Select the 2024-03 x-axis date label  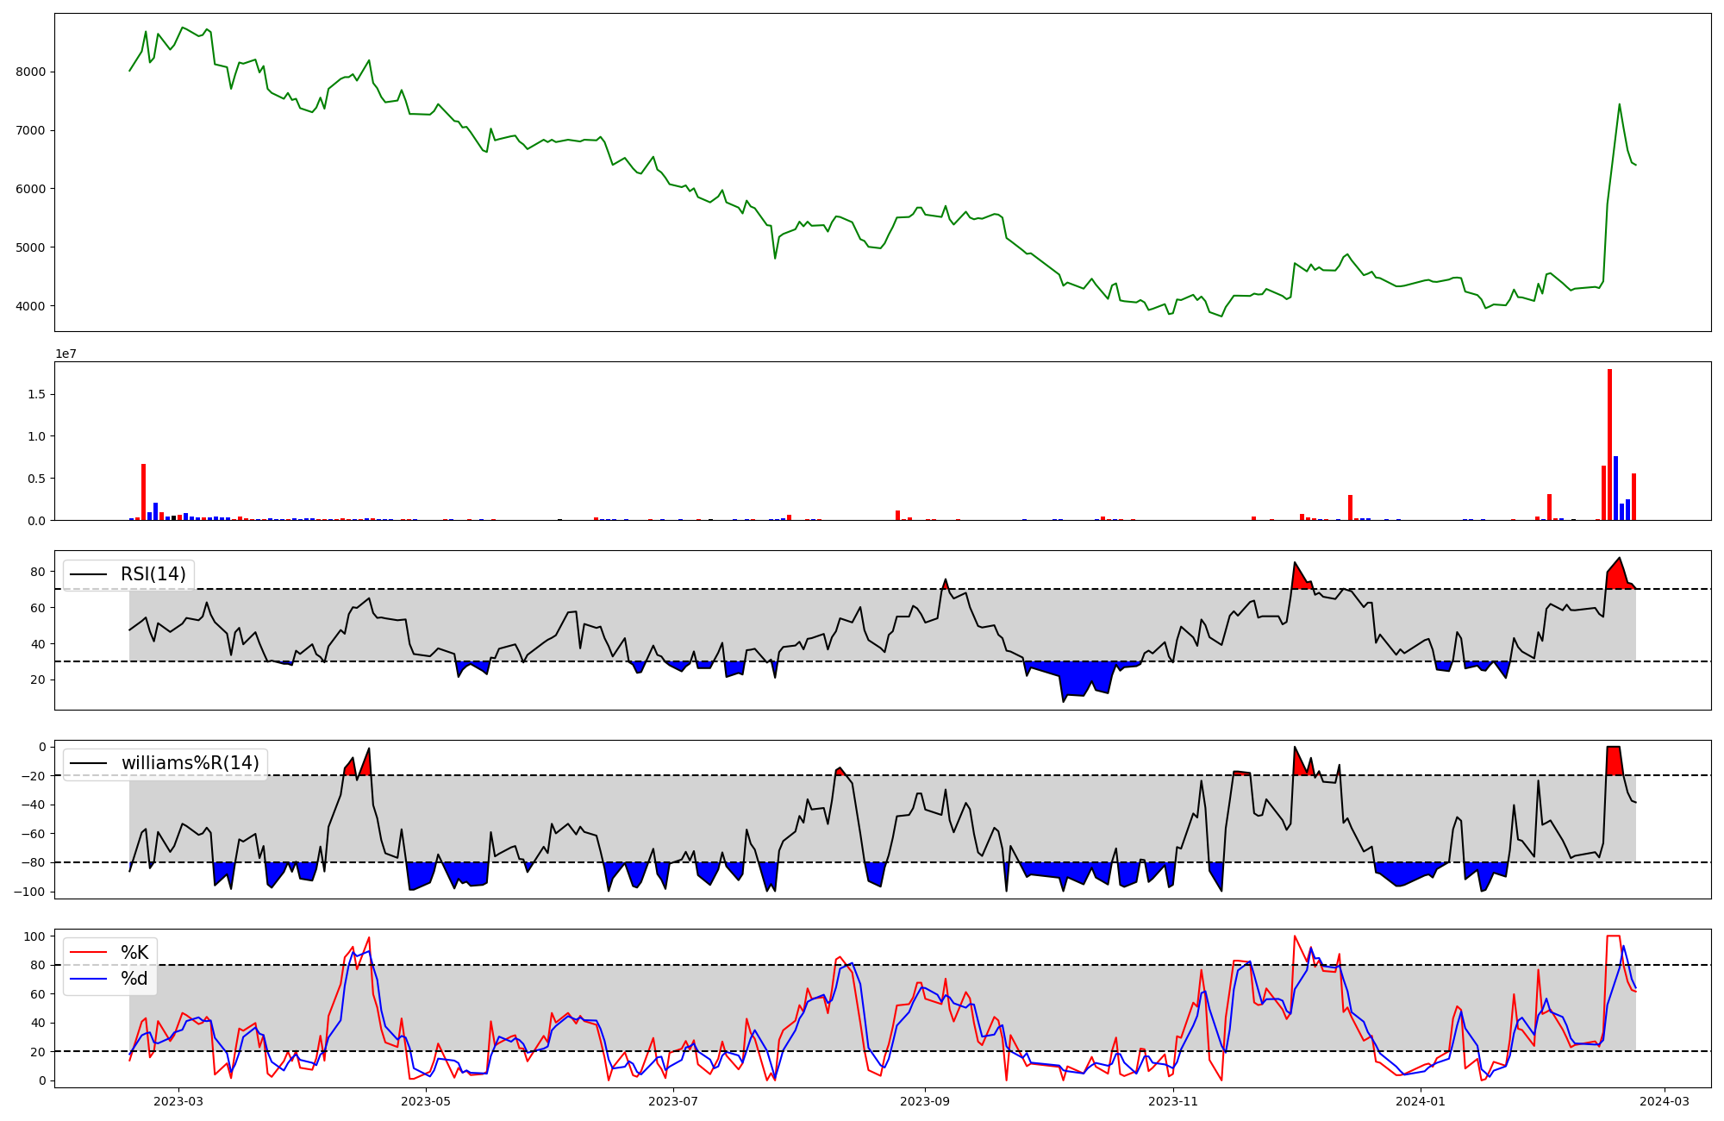pyautogui.click(x=1664, y=1101)
